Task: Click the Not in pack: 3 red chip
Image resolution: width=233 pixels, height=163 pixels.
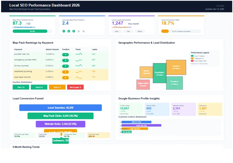Action: [x=75, y=87]
